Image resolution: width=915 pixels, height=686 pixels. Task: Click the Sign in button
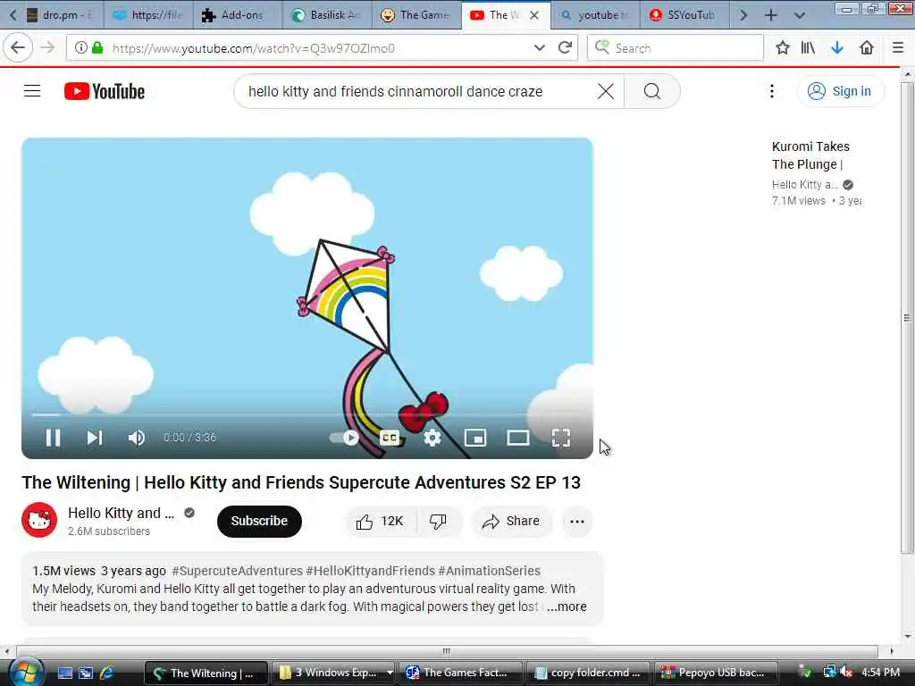840,91
